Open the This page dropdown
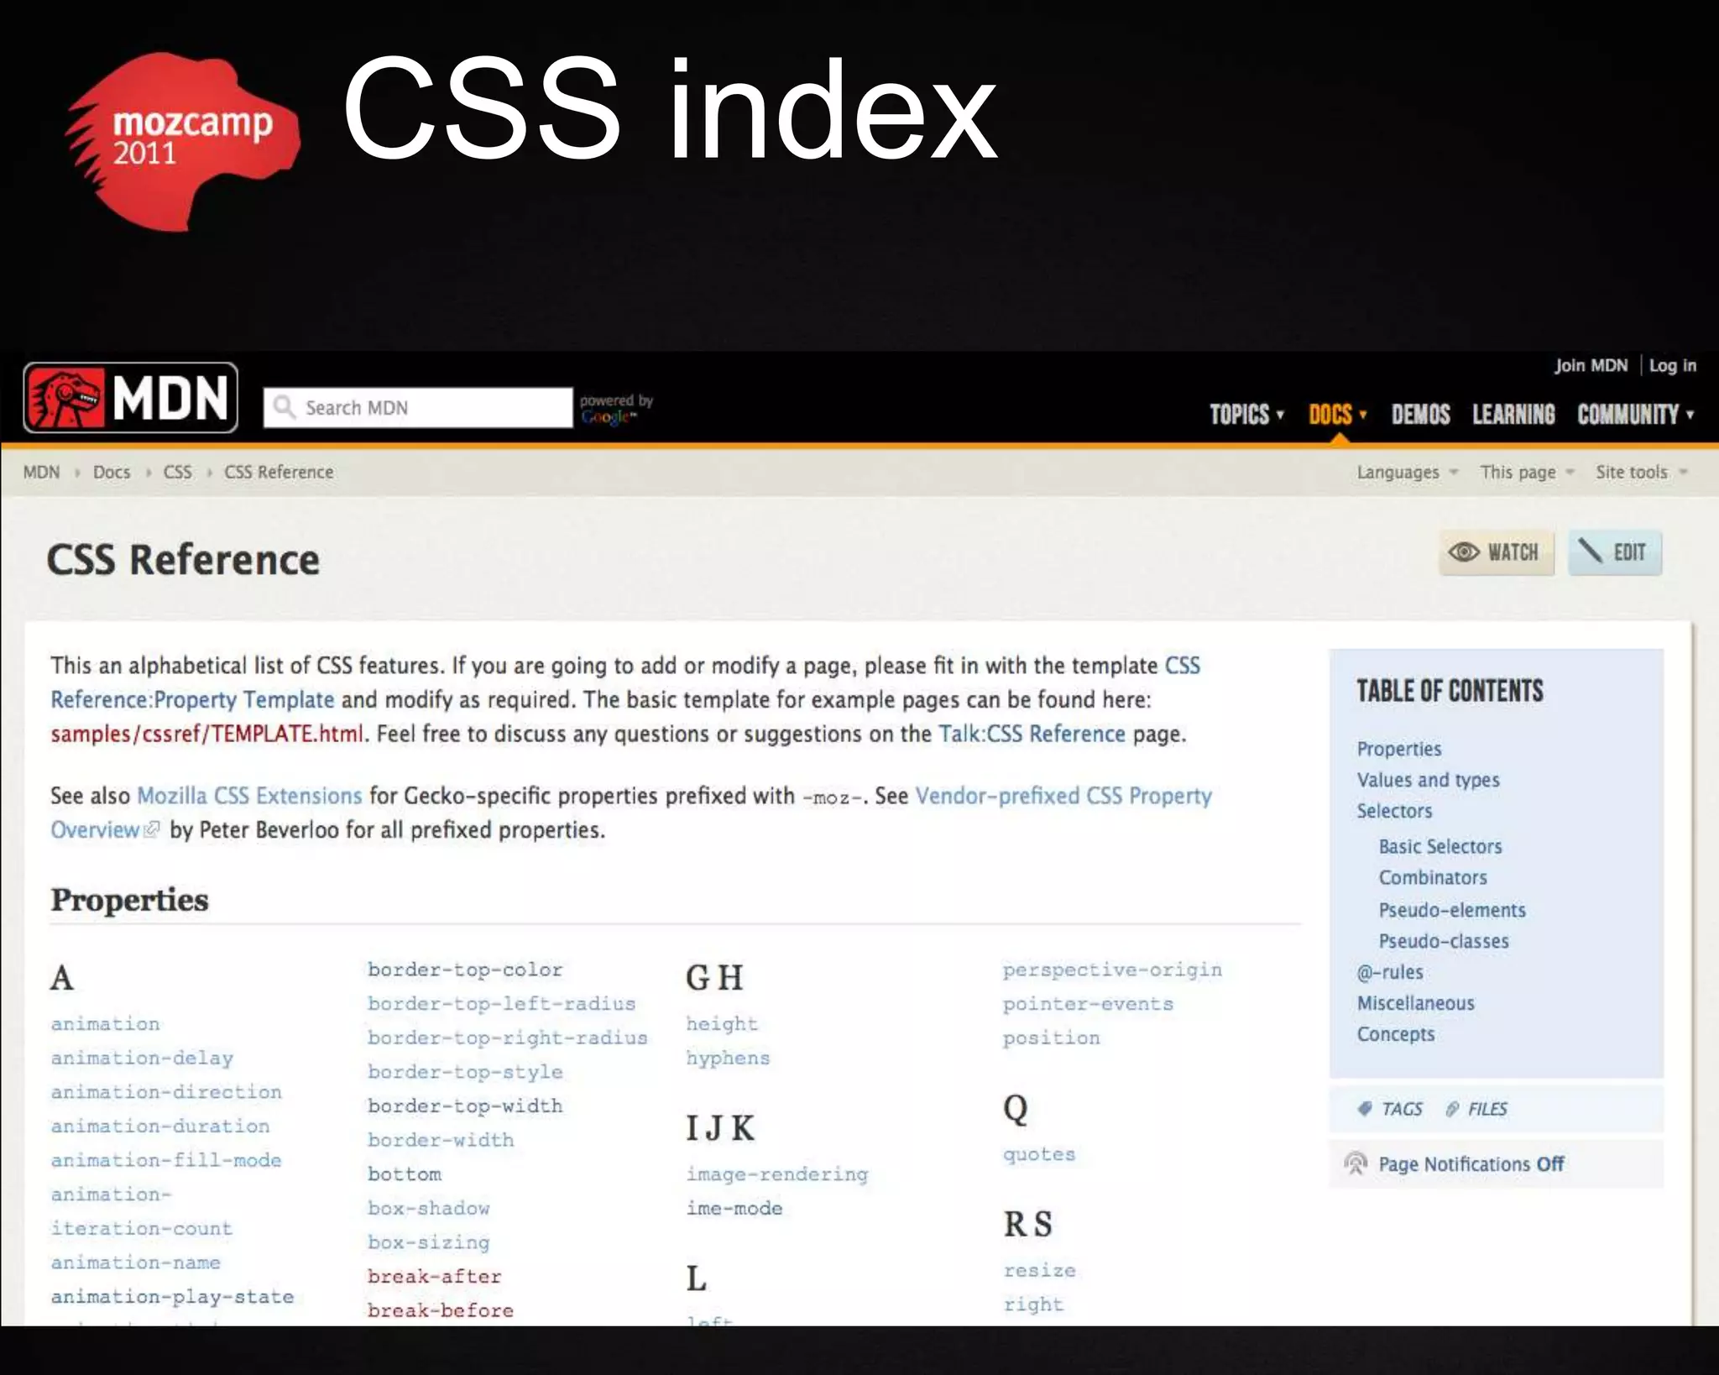Viewport: 1719px width, 1375px height. click(x=1527, y=473)
